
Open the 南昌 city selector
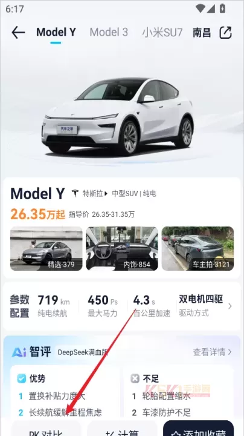click(202, 33)
